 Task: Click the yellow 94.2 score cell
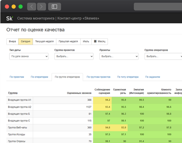(103, 100)
